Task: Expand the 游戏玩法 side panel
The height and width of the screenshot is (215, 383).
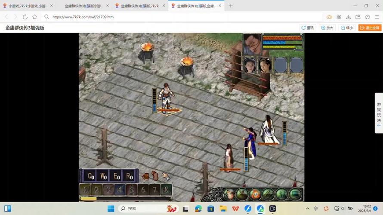Action: [x=379, y=113]
